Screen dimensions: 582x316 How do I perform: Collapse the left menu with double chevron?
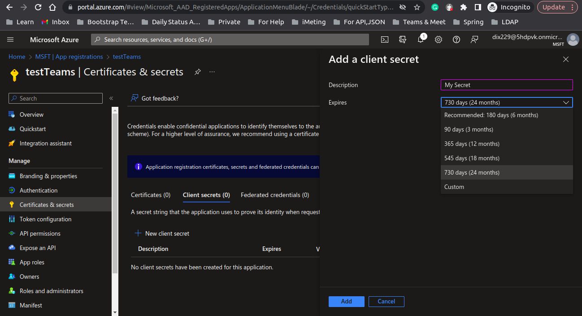coord(111,98)
